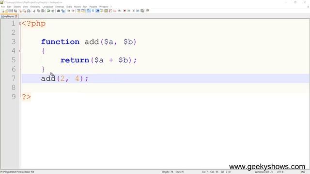The image size is (310, 174).
Task: Toggle Word Wrap in the toolbar
Action: (x=89, y=11)
